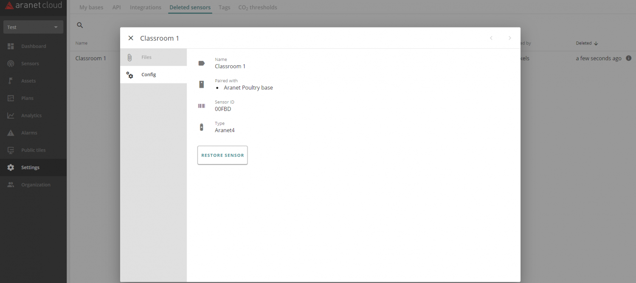The width and height of the screenshot is (636, 283).
Task: Switch to the API tab
Action: [117, 7]
